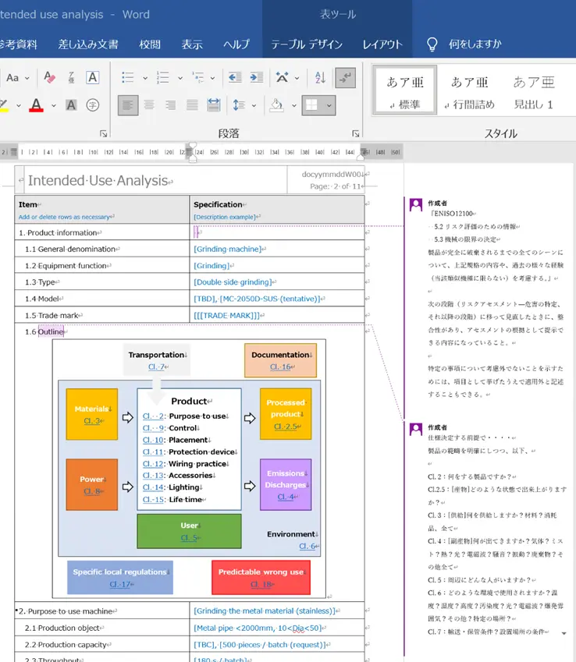The image size is (576, 662).
Task: Toggle align left paragraph button
Action: 128,105
